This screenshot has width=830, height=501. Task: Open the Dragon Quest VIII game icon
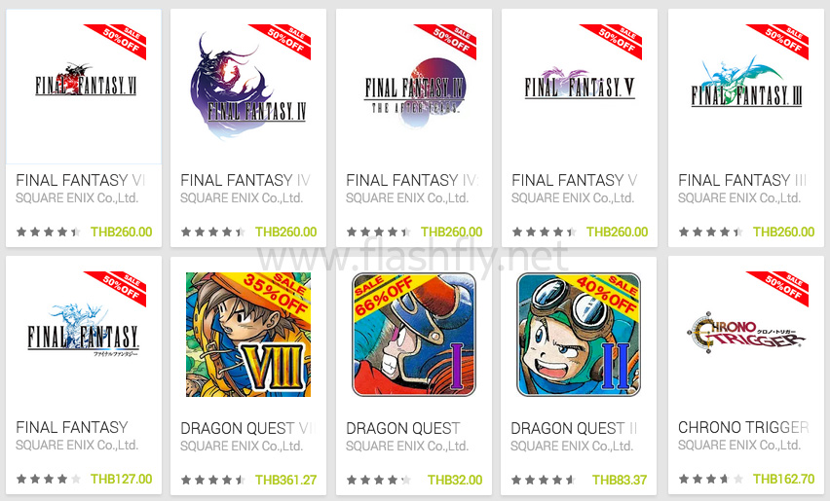(x=248, y=334)
